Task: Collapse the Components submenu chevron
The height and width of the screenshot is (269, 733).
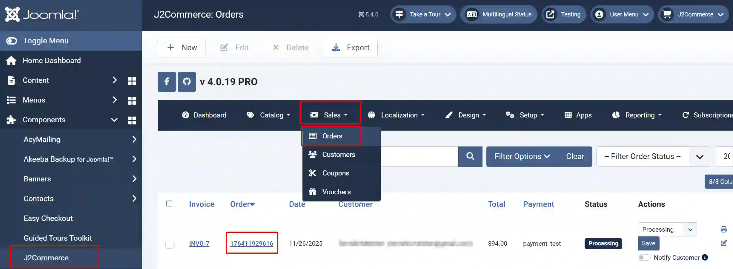Action: coord(114,120)
